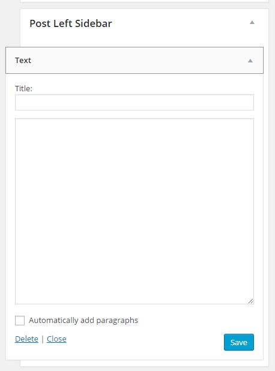Image resolution: width=275 pixels, height=371 pixels.
Task: Click the textarea resize grip icon
Action: click(250, 301)
